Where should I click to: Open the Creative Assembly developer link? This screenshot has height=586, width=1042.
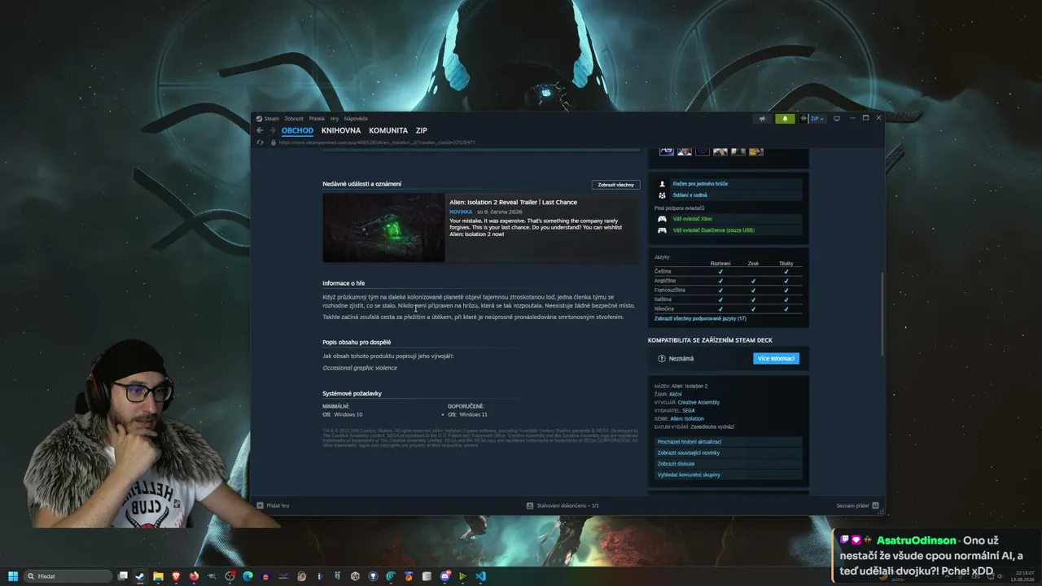tap(698, 402)
